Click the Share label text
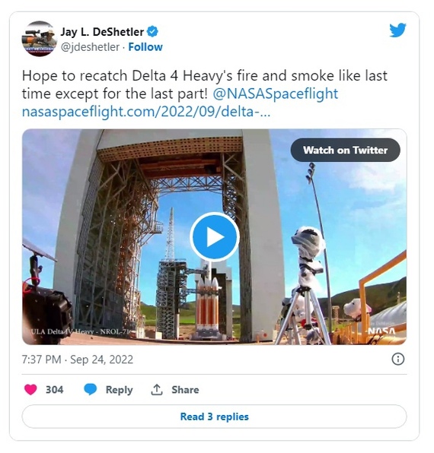The image size is (434, 453). 185,390
